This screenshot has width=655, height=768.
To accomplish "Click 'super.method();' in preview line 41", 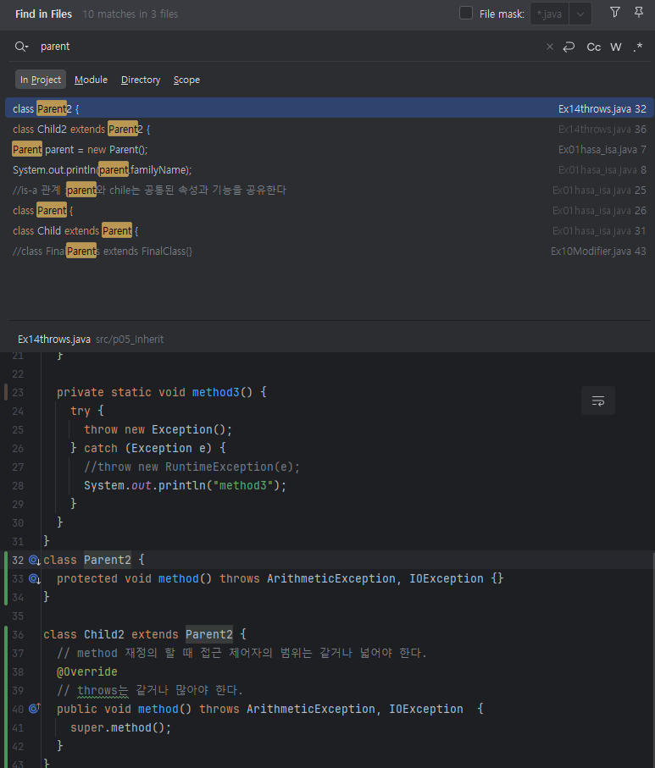I will click(120, 727).
